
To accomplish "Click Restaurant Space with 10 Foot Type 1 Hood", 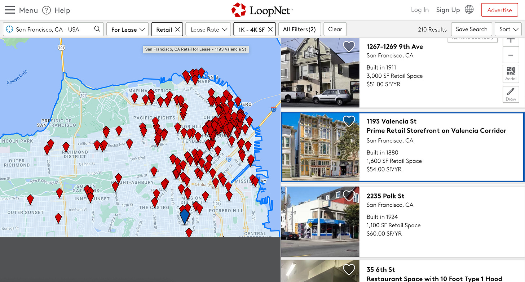I will point(434,278).
